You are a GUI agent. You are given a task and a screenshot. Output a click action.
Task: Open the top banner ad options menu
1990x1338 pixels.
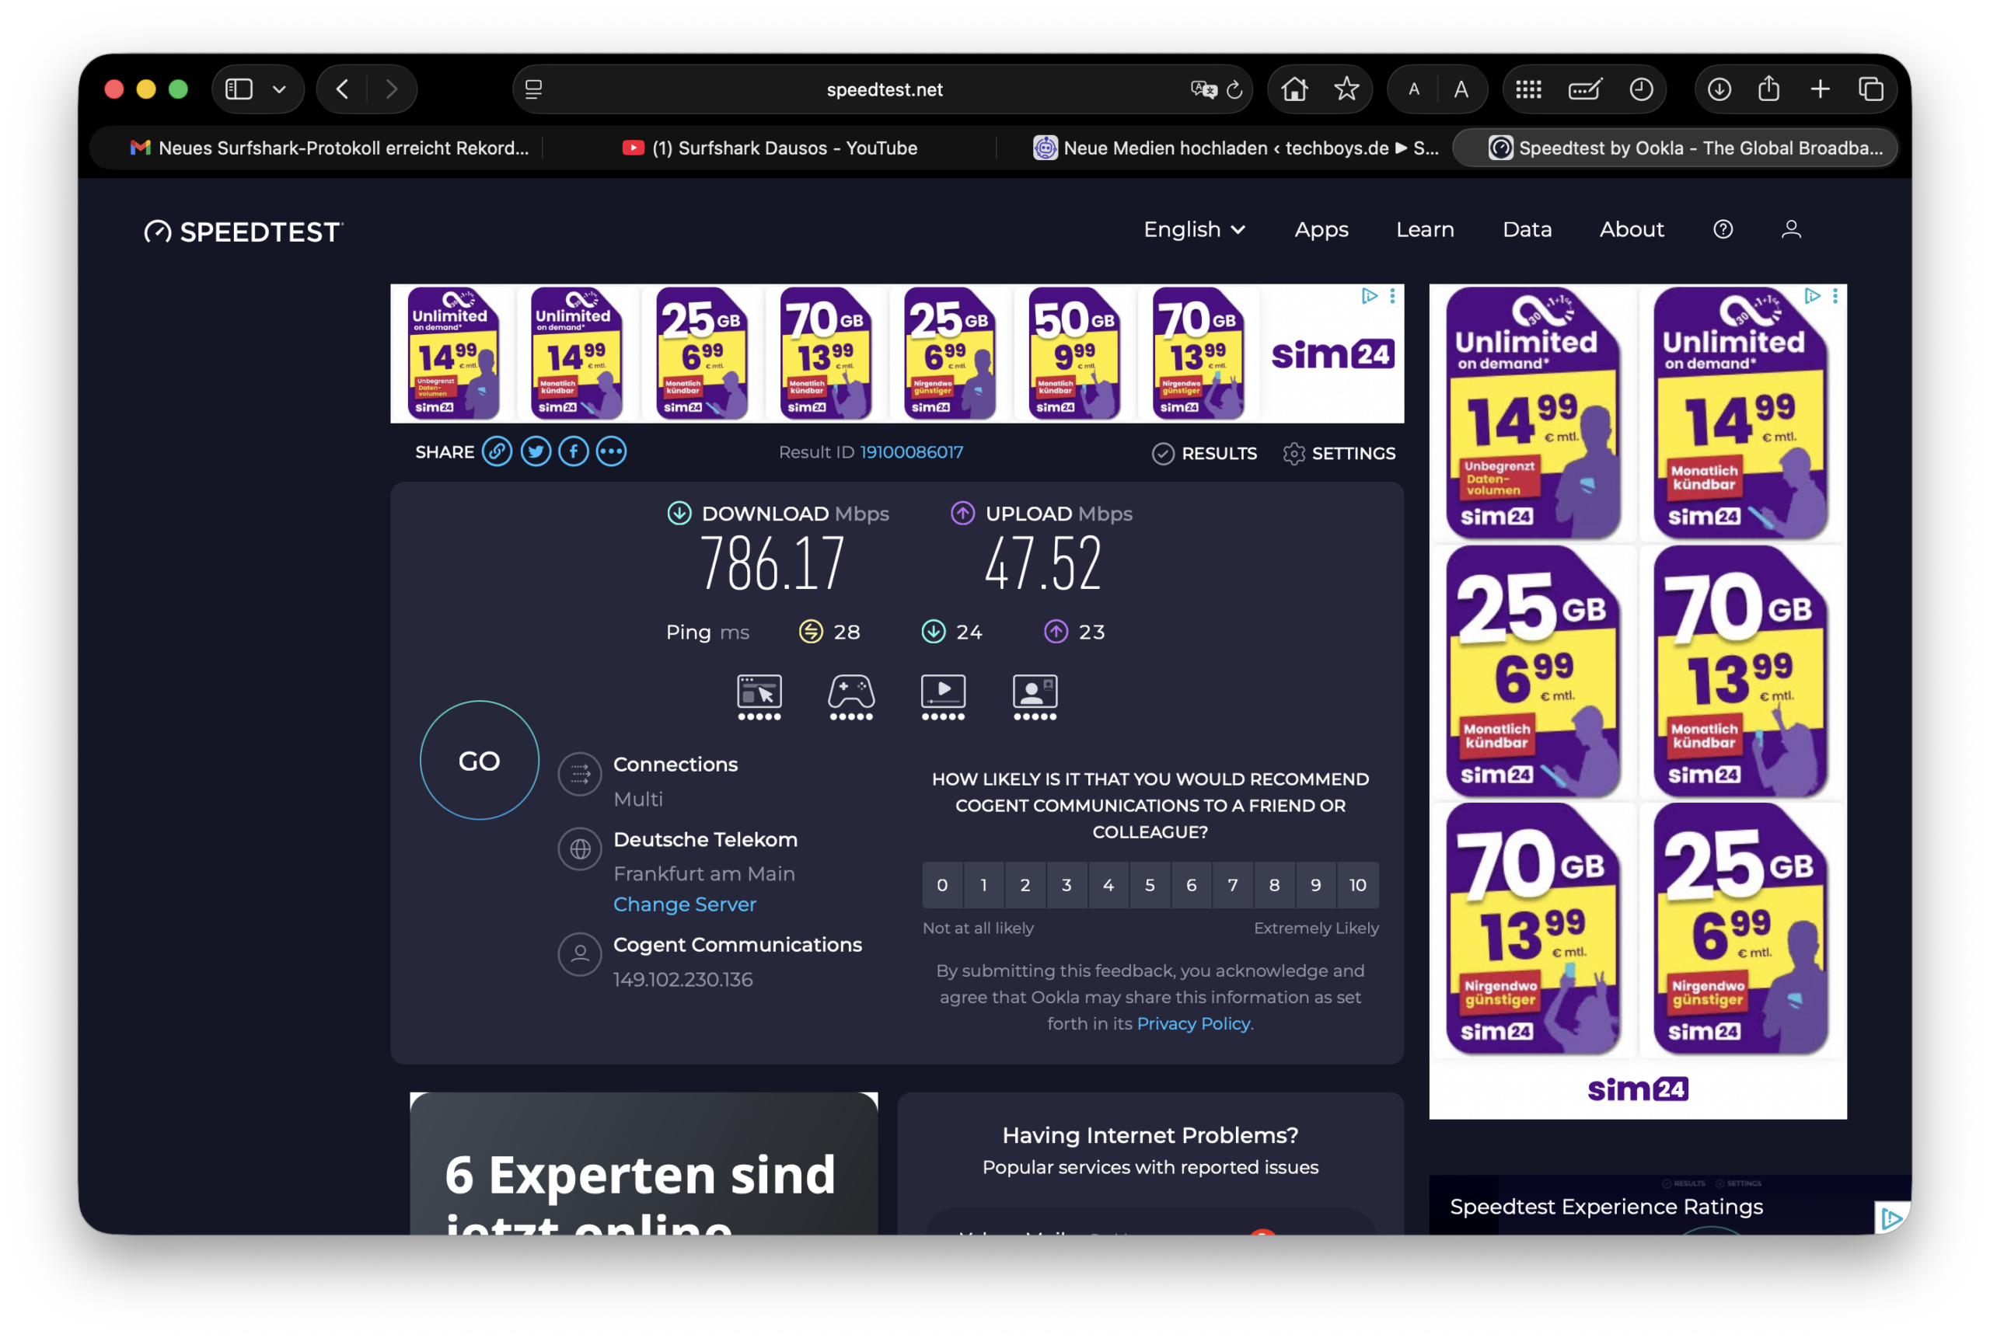coord(1392,295)
